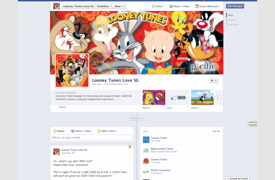Click the What's on your mind field
This screenshot has height=180, width=275.
92,138
